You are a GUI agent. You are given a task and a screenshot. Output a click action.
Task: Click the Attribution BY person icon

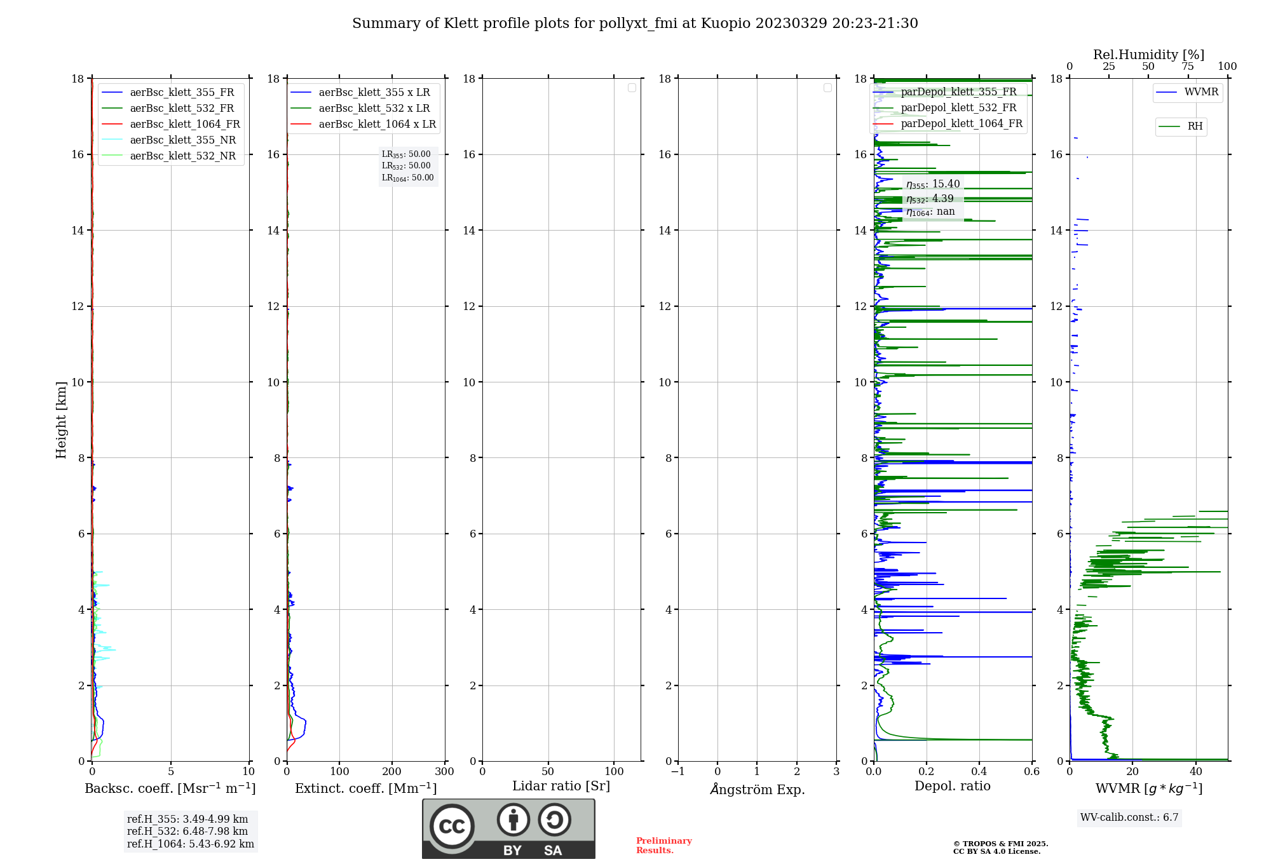pos(513,820)
